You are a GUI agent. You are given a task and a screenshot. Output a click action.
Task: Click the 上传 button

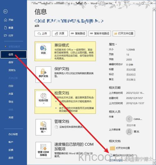click(x=42, y=34)
